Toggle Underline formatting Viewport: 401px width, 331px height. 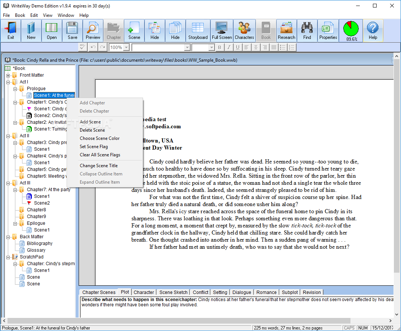coord(238,47)
